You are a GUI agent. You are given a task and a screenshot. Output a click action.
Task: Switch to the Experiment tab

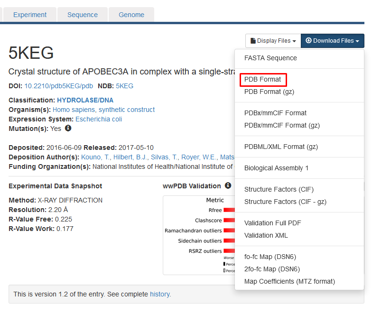pyautogui.click(x=30, y=15)
